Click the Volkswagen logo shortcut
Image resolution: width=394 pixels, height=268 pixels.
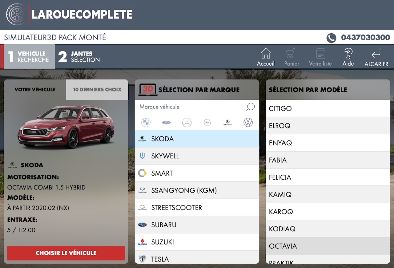[x=248, y=123]
